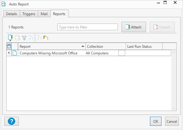Click the detach report toolbar icon
The width and height of the screenshot is (183, 130).
click(18, 38)
